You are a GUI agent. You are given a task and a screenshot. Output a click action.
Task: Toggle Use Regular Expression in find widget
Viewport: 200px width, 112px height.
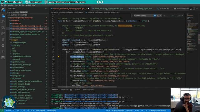(x=160, y=16)
